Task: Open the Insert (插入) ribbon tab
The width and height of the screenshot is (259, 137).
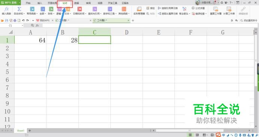Action: 40,3
